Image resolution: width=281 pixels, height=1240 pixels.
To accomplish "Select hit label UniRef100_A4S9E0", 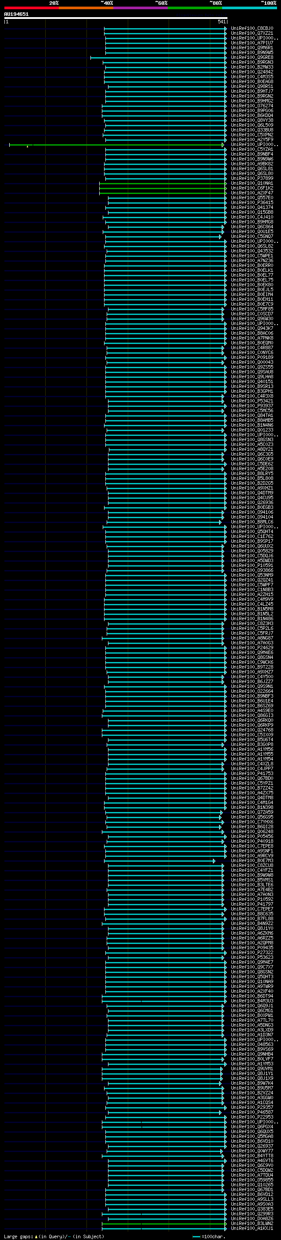I will click(x=252, y=710).
